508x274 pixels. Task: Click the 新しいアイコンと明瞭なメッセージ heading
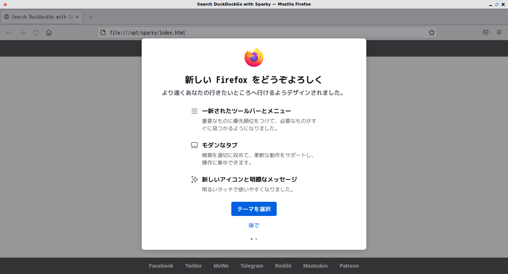(x=250, y=179)
